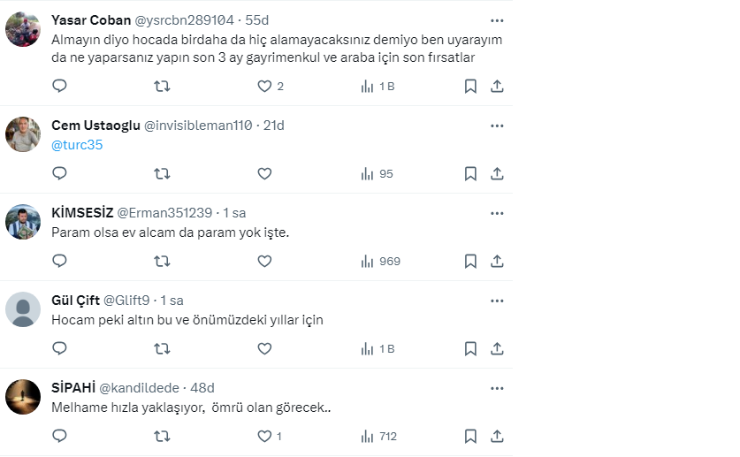Open more options for KİMSESİZ's tweet
740x457 pixels.
coord(497,213)
